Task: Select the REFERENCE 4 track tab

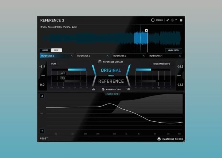Action: (165, 56)
